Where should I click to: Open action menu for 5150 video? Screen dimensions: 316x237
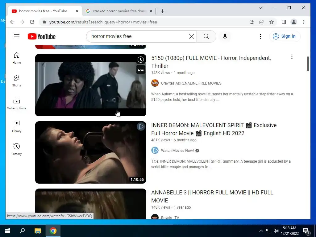[292, 57]
